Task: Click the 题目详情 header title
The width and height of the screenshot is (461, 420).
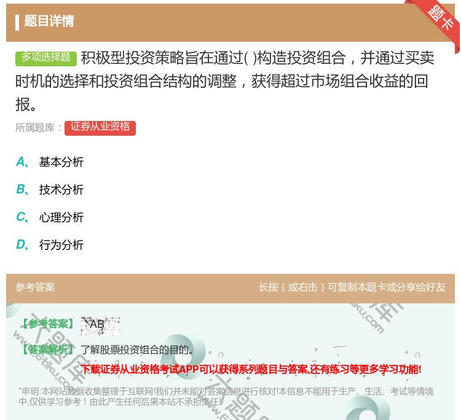Action: pyautogui.click(x=49, y=21)
